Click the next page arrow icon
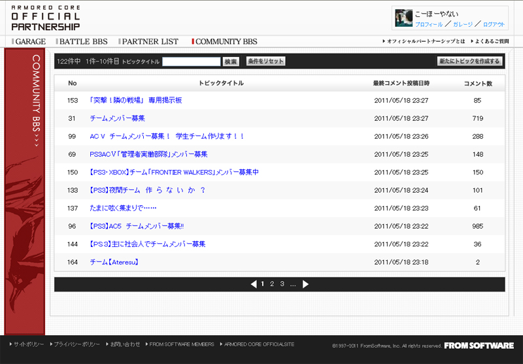The width and height of the screenshot is (523, 364). tap(305, 284)
